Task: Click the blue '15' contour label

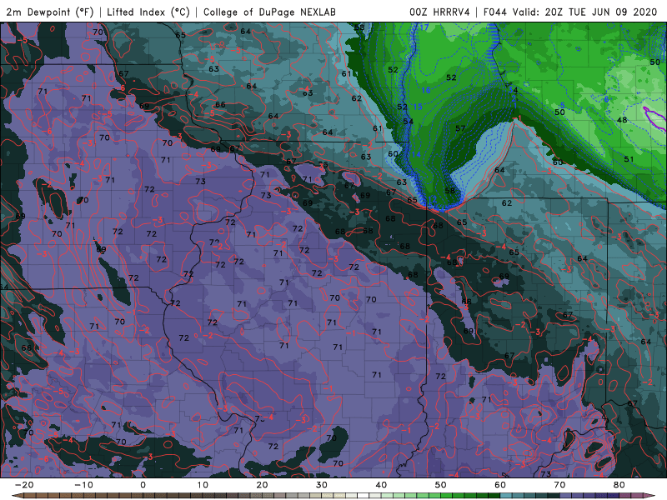Action: point(418,107)
